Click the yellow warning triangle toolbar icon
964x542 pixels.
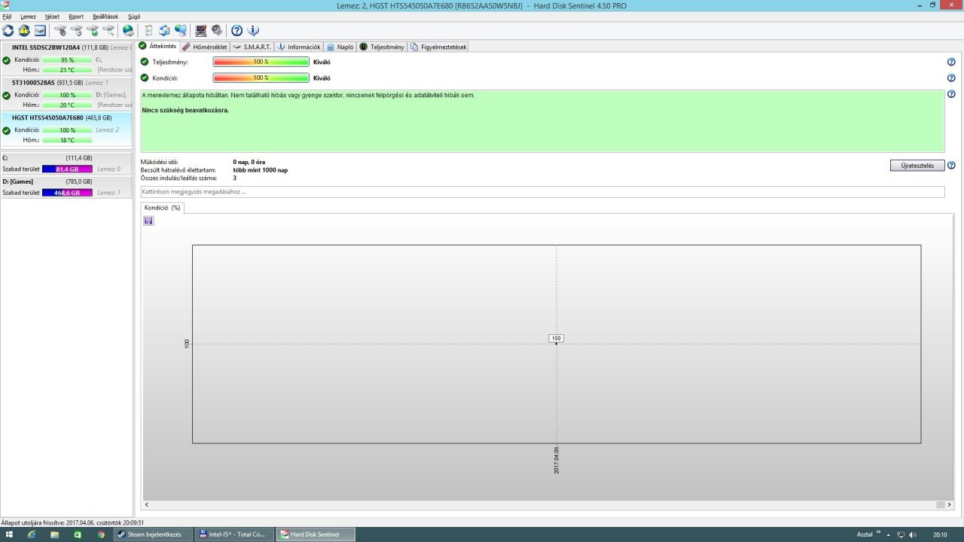24,31
